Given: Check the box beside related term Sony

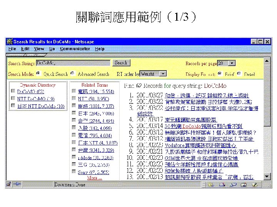Looking at the screenshot, I should [x=74, y=171].
